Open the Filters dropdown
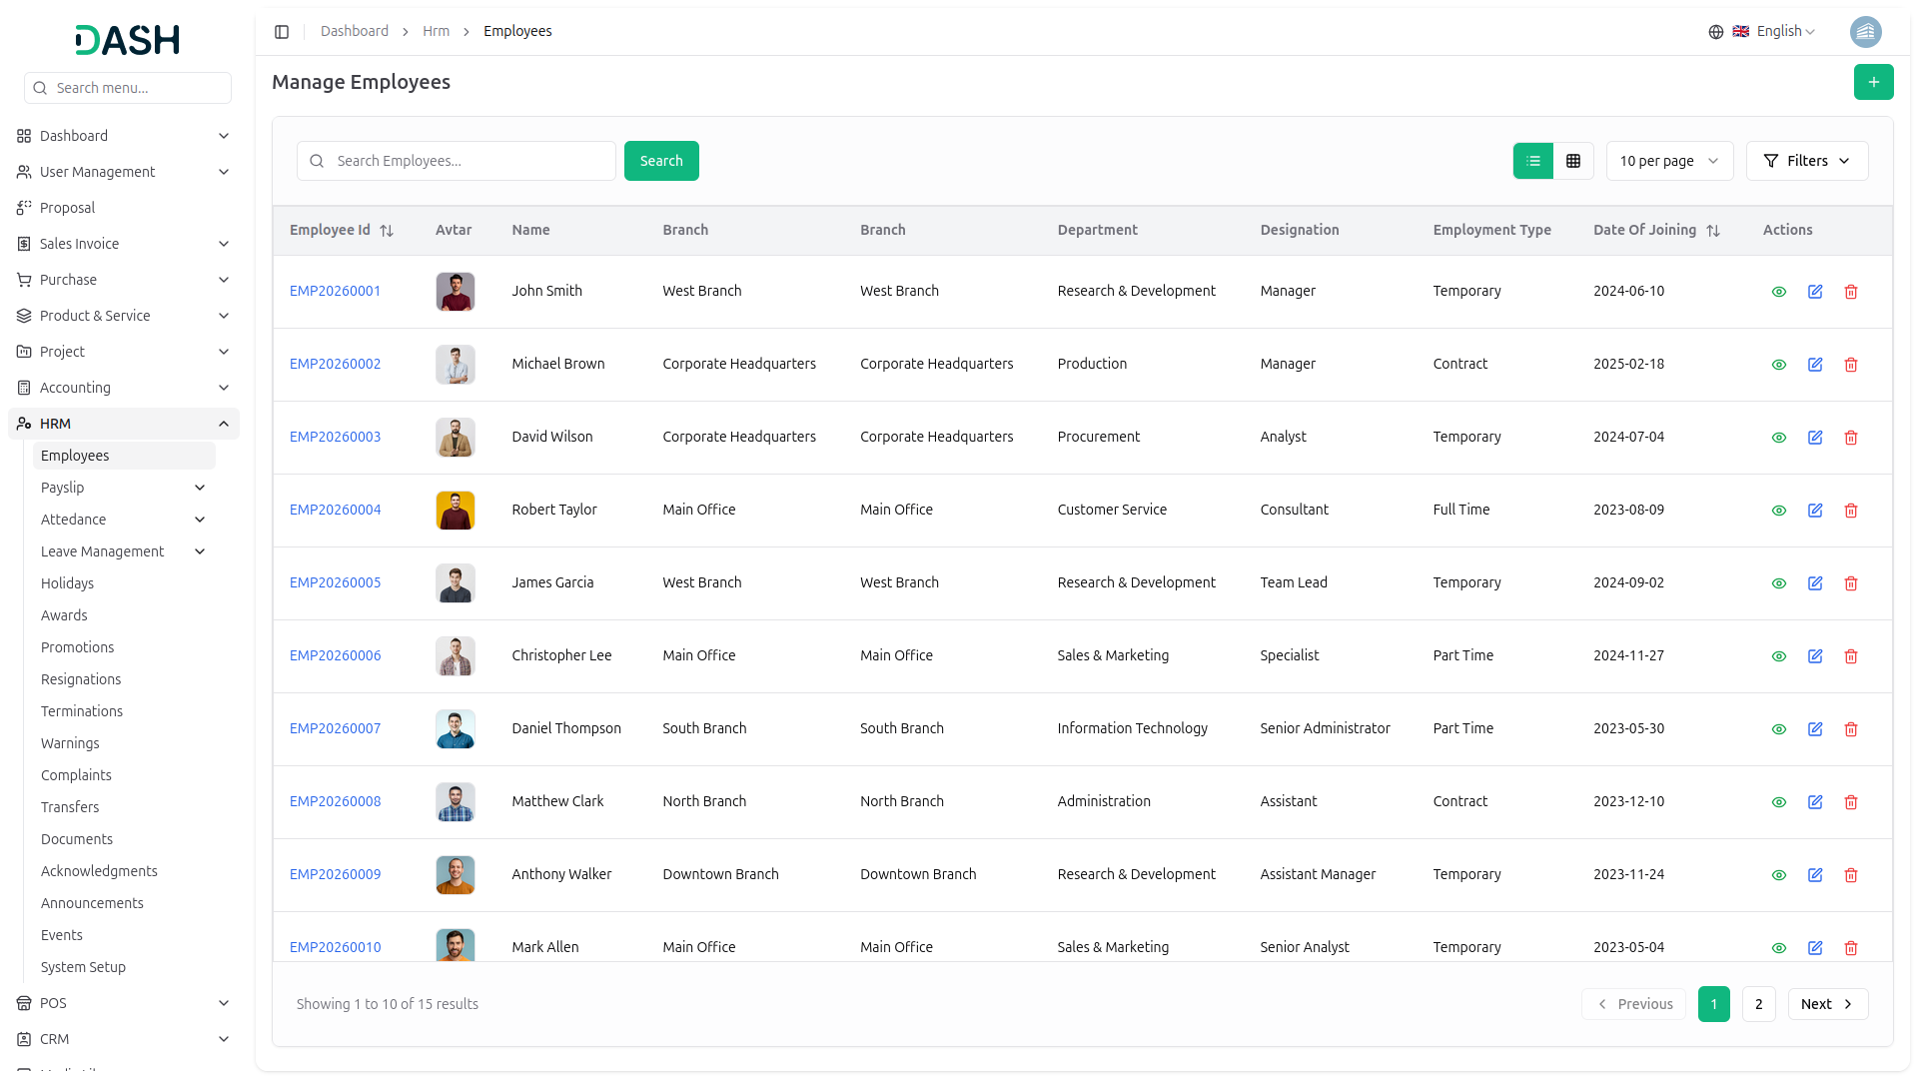1918x1079 pixels. pyautogui.click(x=1807, y=161)
